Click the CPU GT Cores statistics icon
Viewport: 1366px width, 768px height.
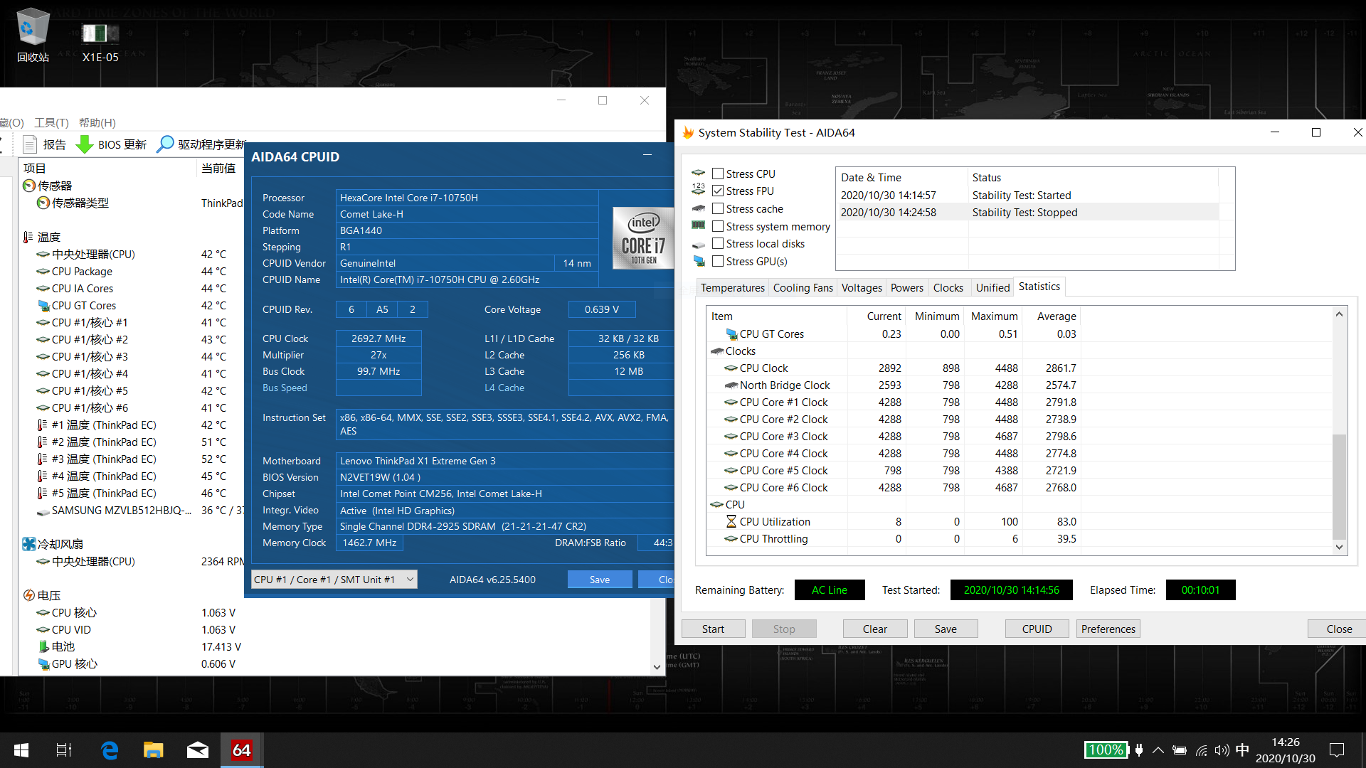731,334
